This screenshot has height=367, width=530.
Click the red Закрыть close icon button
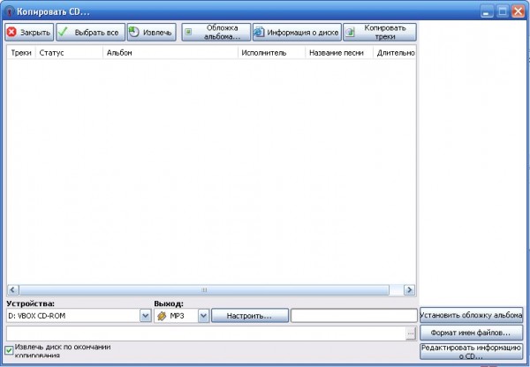(29, 33)
